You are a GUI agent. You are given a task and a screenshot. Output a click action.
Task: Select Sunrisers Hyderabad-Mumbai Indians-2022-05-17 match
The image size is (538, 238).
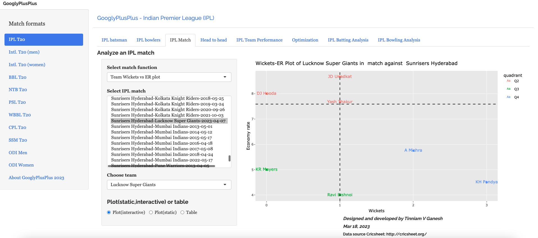coord(162,160)
